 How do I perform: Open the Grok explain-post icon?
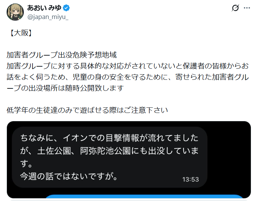click(x=235, y=8)
